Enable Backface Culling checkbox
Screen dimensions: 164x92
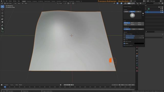pos(124,34)
